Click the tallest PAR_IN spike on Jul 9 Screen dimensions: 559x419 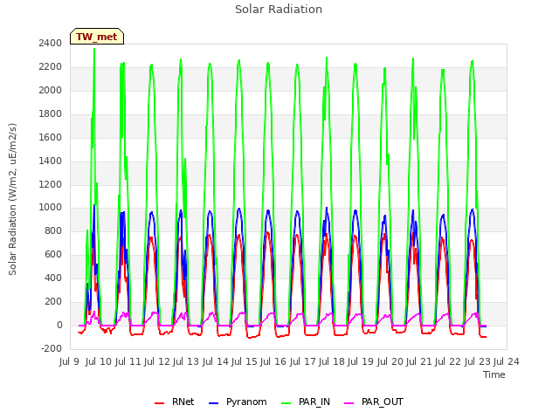click(x=94, y=50)
